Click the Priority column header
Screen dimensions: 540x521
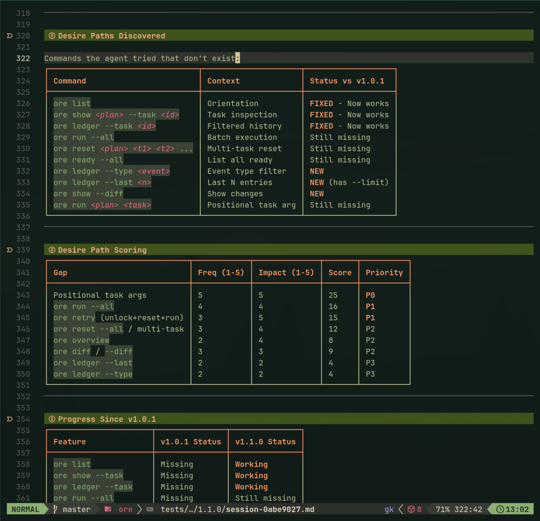tap(384, 272)
